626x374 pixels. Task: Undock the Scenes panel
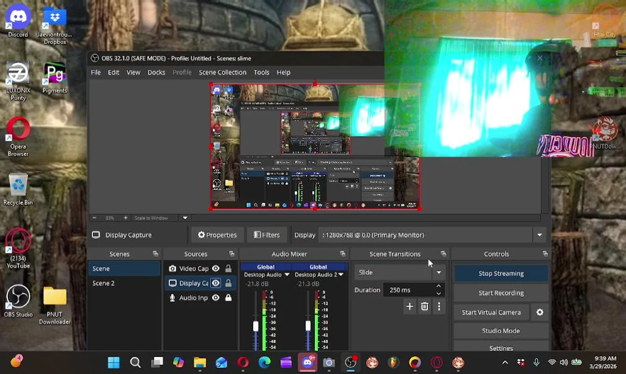[155, 254]
